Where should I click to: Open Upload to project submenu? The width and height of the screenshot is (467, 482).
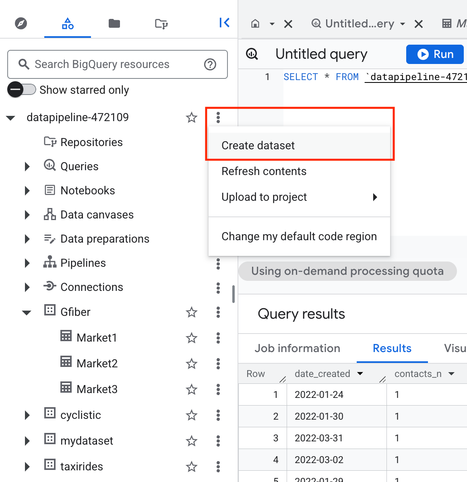299,197
